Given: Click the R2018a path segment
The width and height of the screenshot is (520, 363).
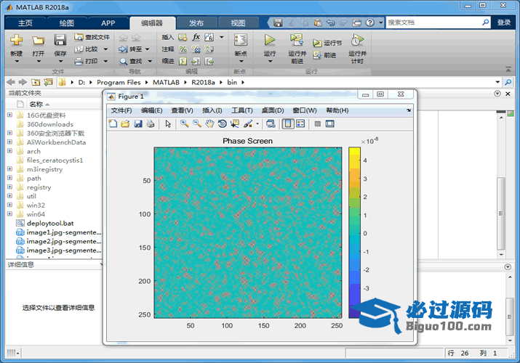Looking at the screenshot, I should click(203, 82).
